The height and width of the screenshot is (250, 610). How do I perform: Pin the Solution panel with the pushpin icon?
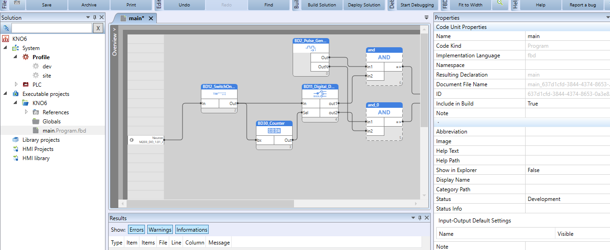(94, 17)
